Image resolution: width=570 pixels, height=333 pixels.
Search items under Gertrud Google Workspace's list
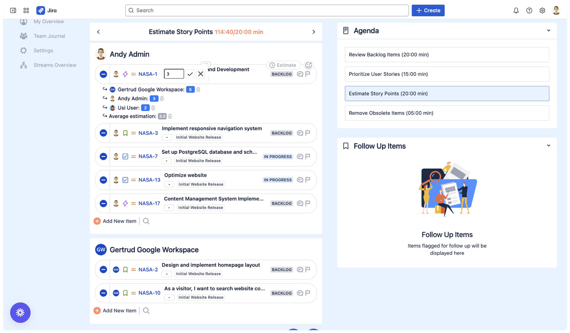[x=146, y=310]
